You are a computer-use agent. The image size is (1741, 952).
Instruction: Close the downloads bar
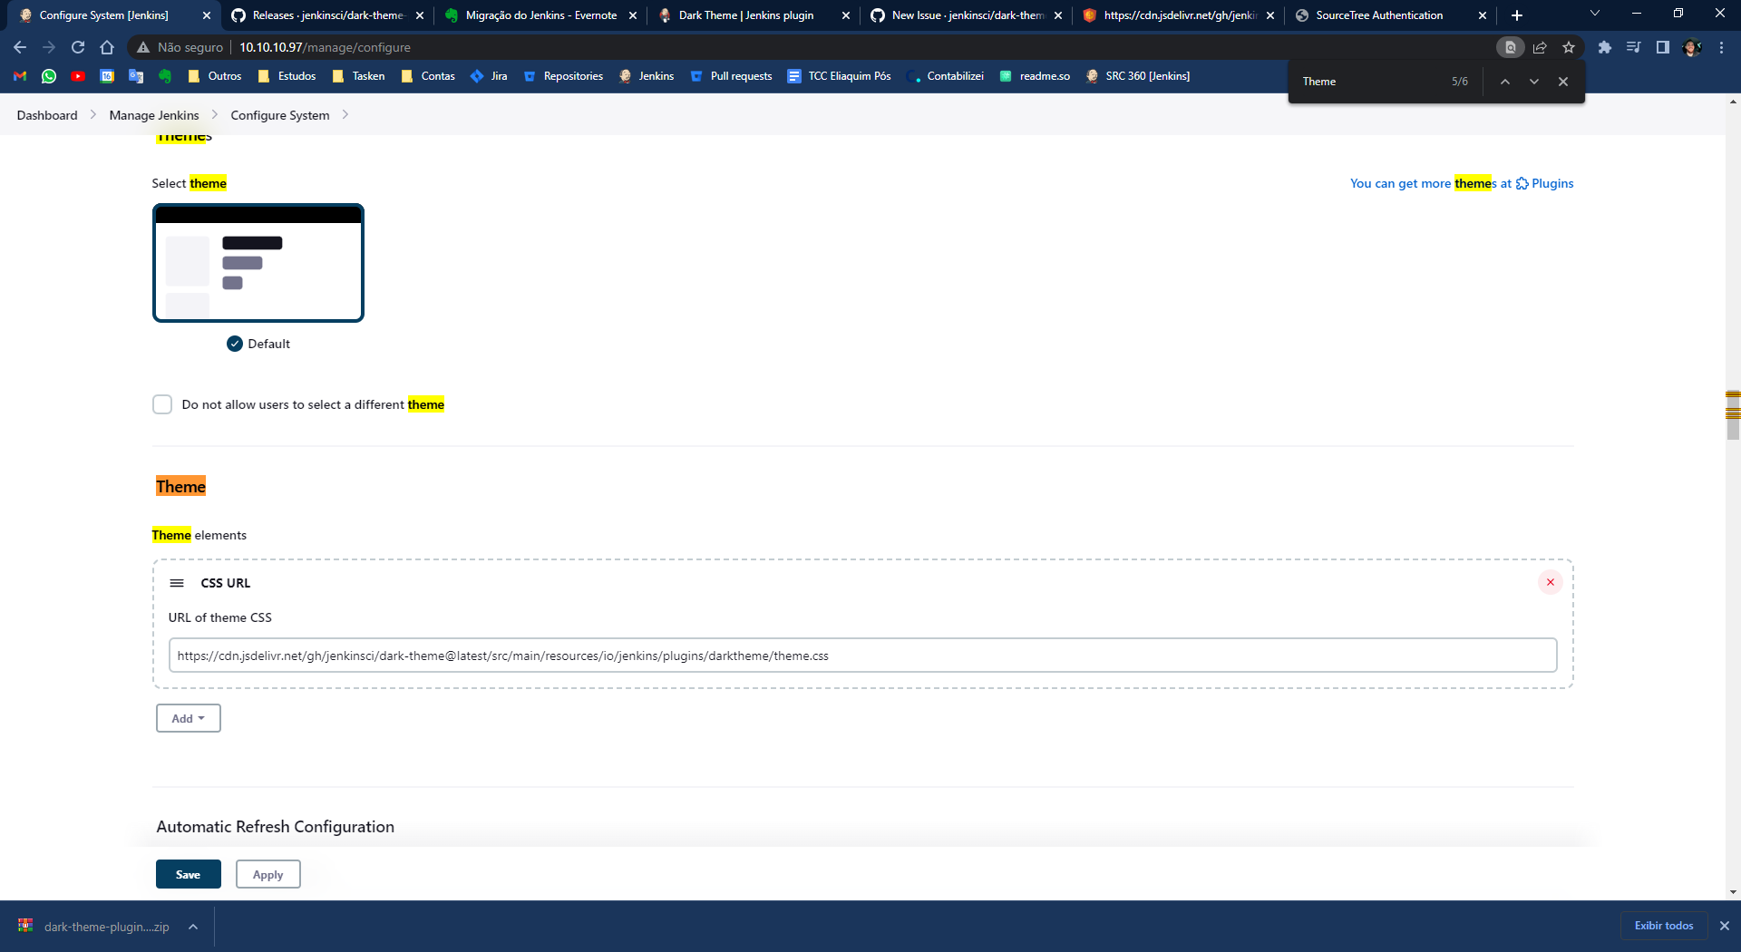click(x=1725, y=926)
